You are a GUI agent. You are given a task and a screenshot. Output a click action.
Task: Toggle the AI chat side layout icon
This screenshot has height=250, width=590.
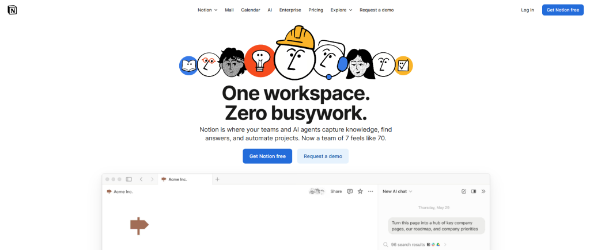click(474, 191)
